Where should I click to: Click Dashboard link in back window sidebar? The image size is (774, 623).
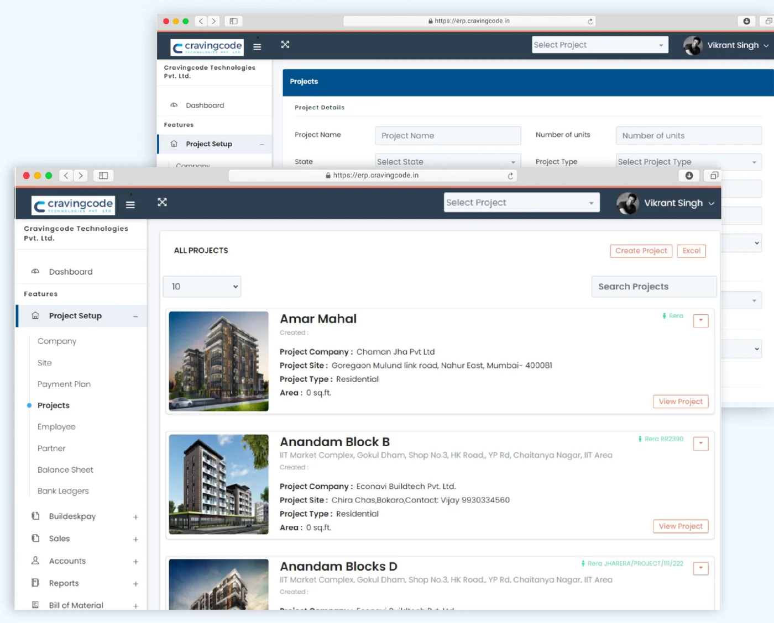coord(205,105)
